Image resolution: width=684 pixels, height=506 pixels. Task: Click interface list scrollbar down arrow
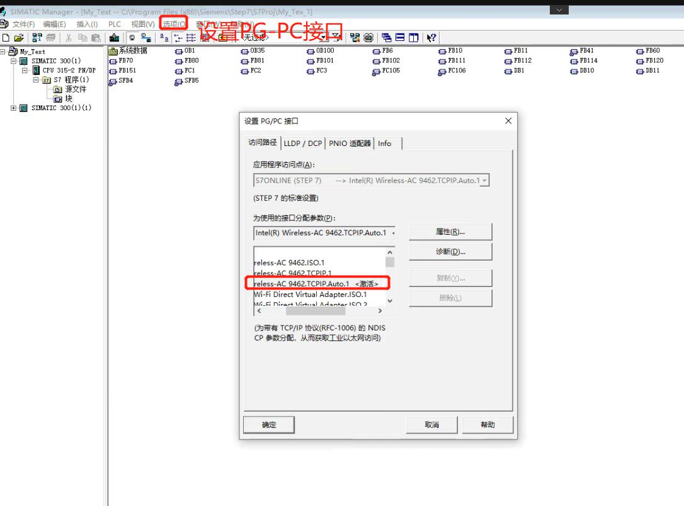coord(390,301)
